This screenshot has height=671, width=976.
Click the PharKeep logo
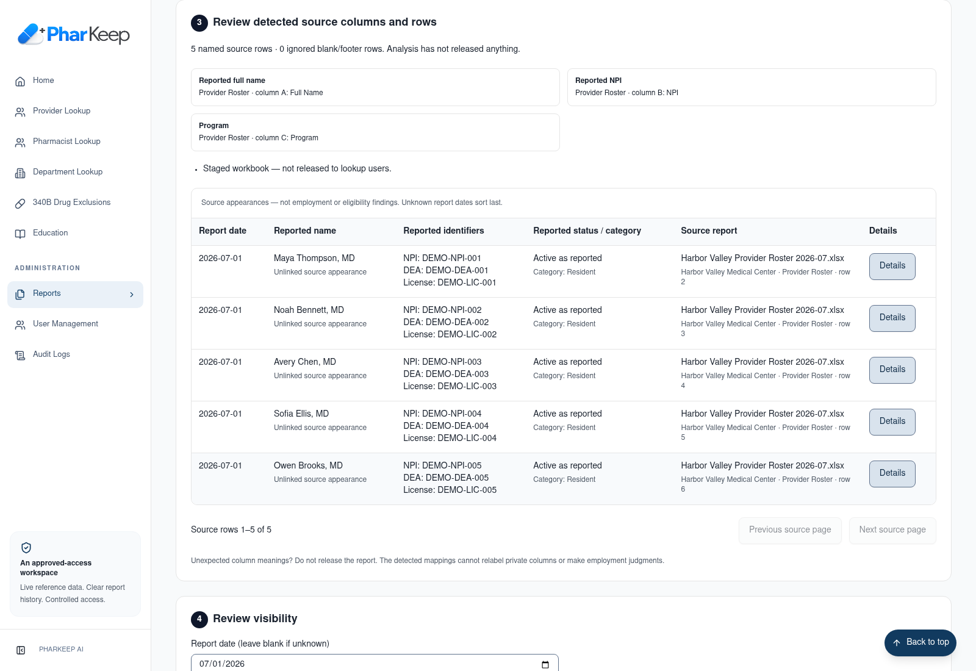(x=74, y=34)
